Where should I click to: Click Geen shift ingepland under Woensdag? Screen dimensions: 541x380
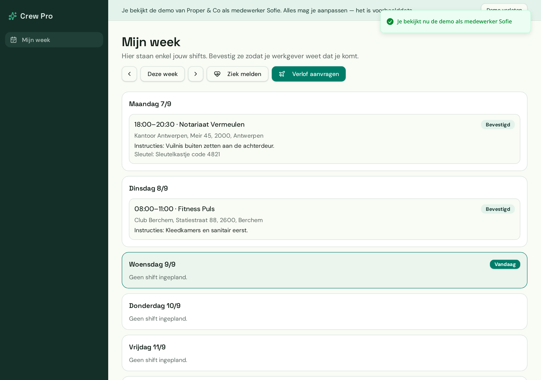(x=158, y=277)
